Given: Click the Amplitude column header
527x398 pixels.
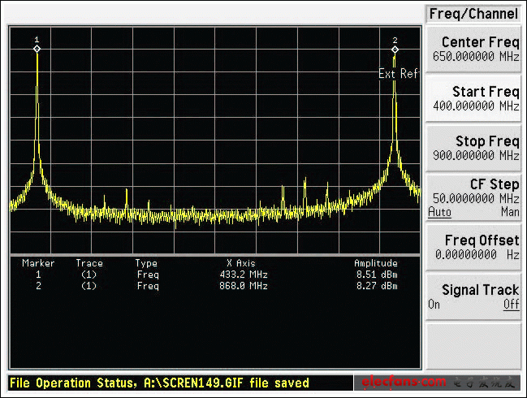Looking at the screenshot, I should [x=375, y=263].
